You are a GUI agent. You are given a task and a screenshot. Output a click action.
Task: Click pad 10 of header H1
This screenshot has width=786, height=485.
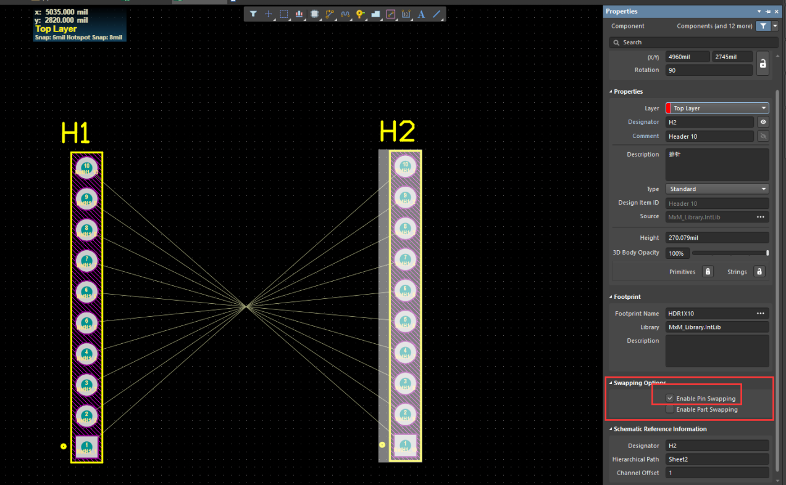[x=86, y=168]
